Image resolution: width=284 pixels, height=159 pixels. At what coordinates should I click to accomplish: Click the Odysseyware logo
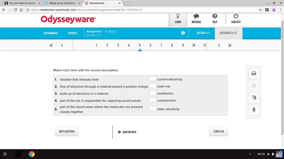(x=68, y=19)
